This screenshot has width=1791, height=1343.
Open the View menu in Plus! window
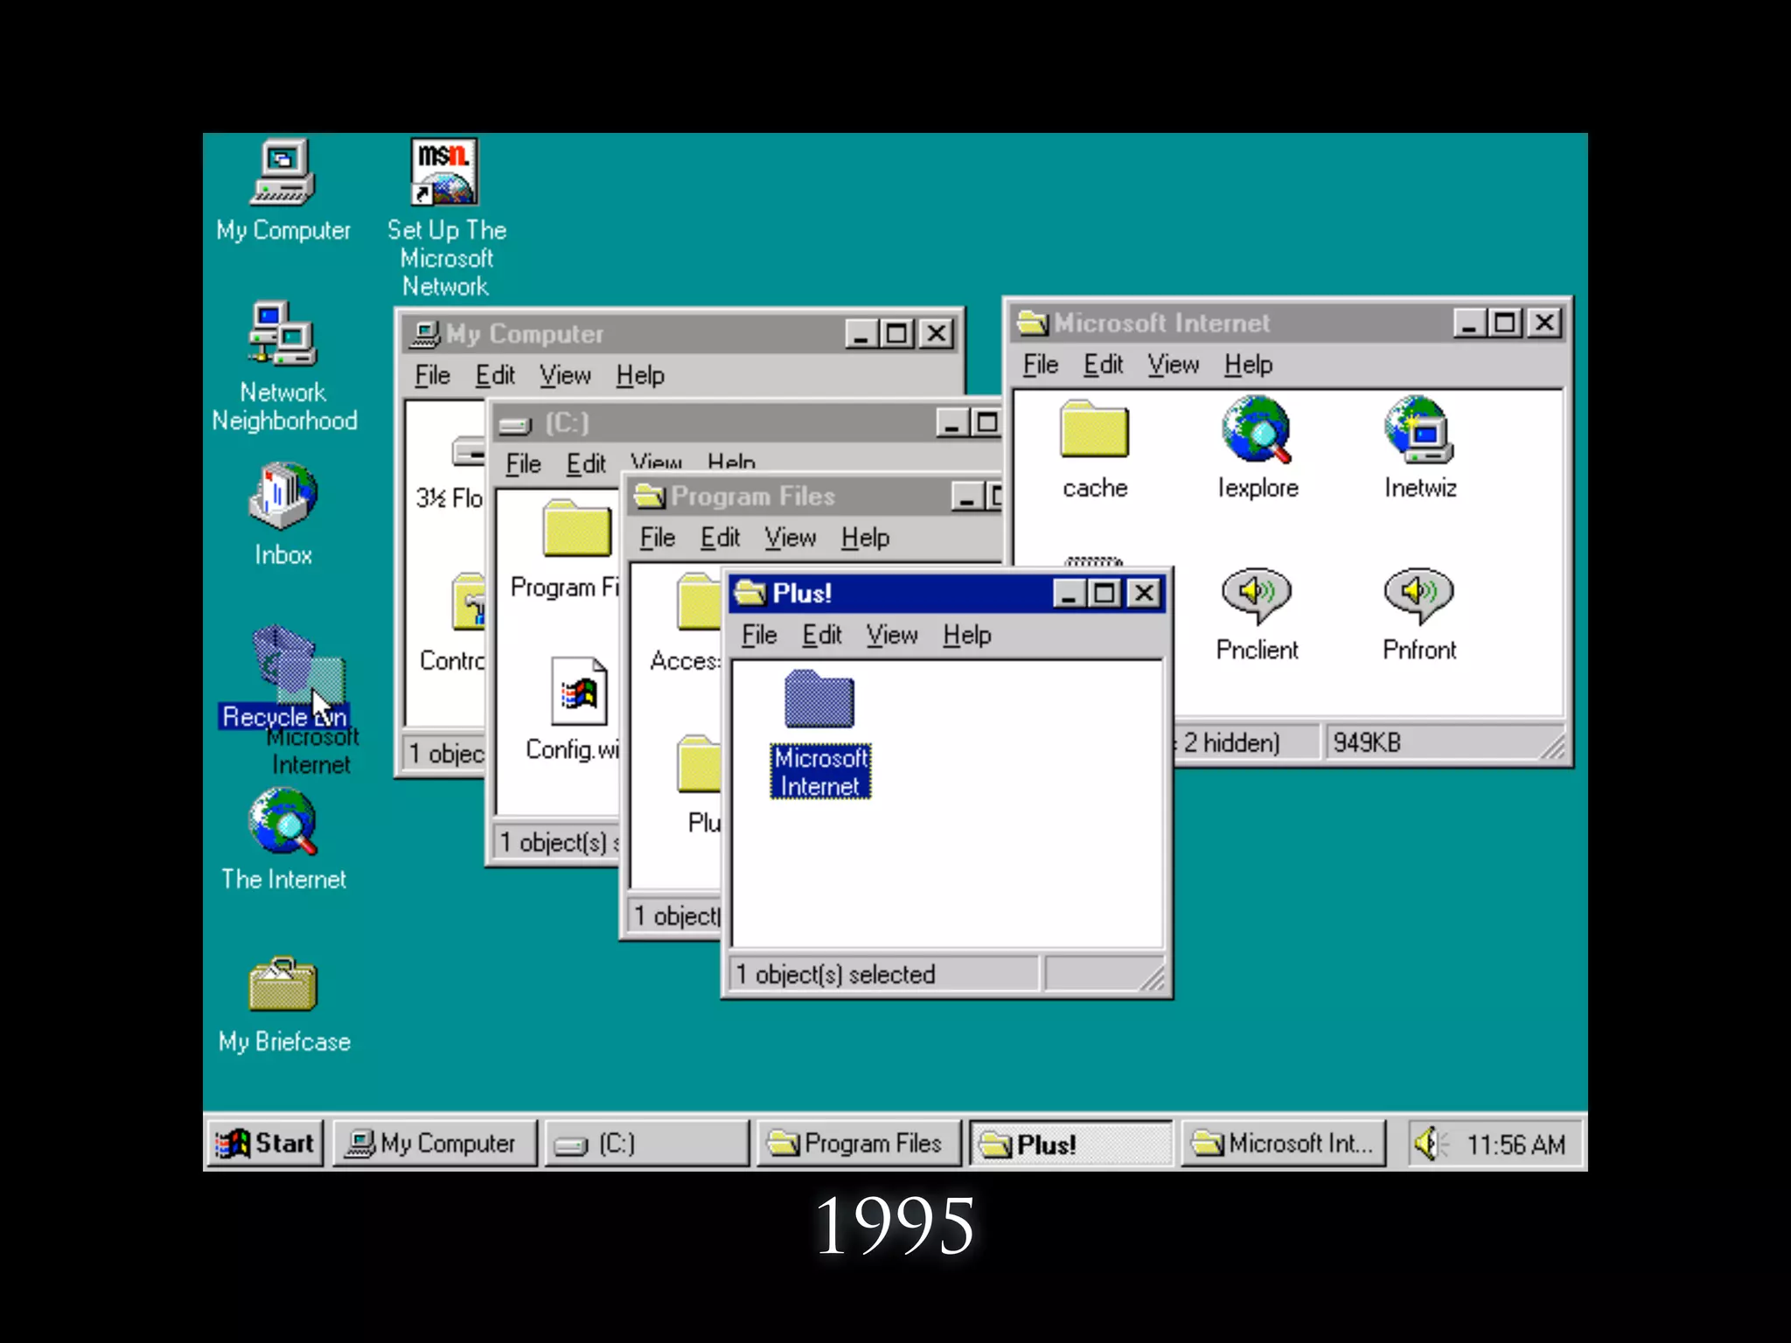coord(892,635)
